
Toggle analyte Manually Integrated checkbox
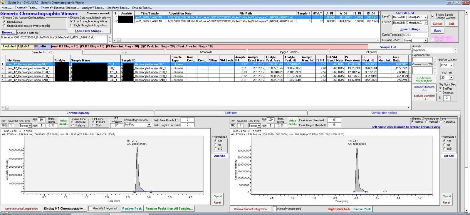90,209
